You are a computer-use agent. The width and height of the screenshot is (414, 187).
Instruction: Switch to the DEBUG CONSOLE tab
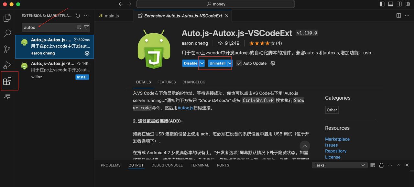[167, 165]
